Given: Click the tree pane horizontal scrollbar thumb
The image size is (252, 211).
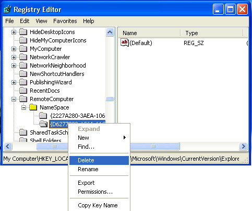Looking at the screenshot, I should 52,146.
